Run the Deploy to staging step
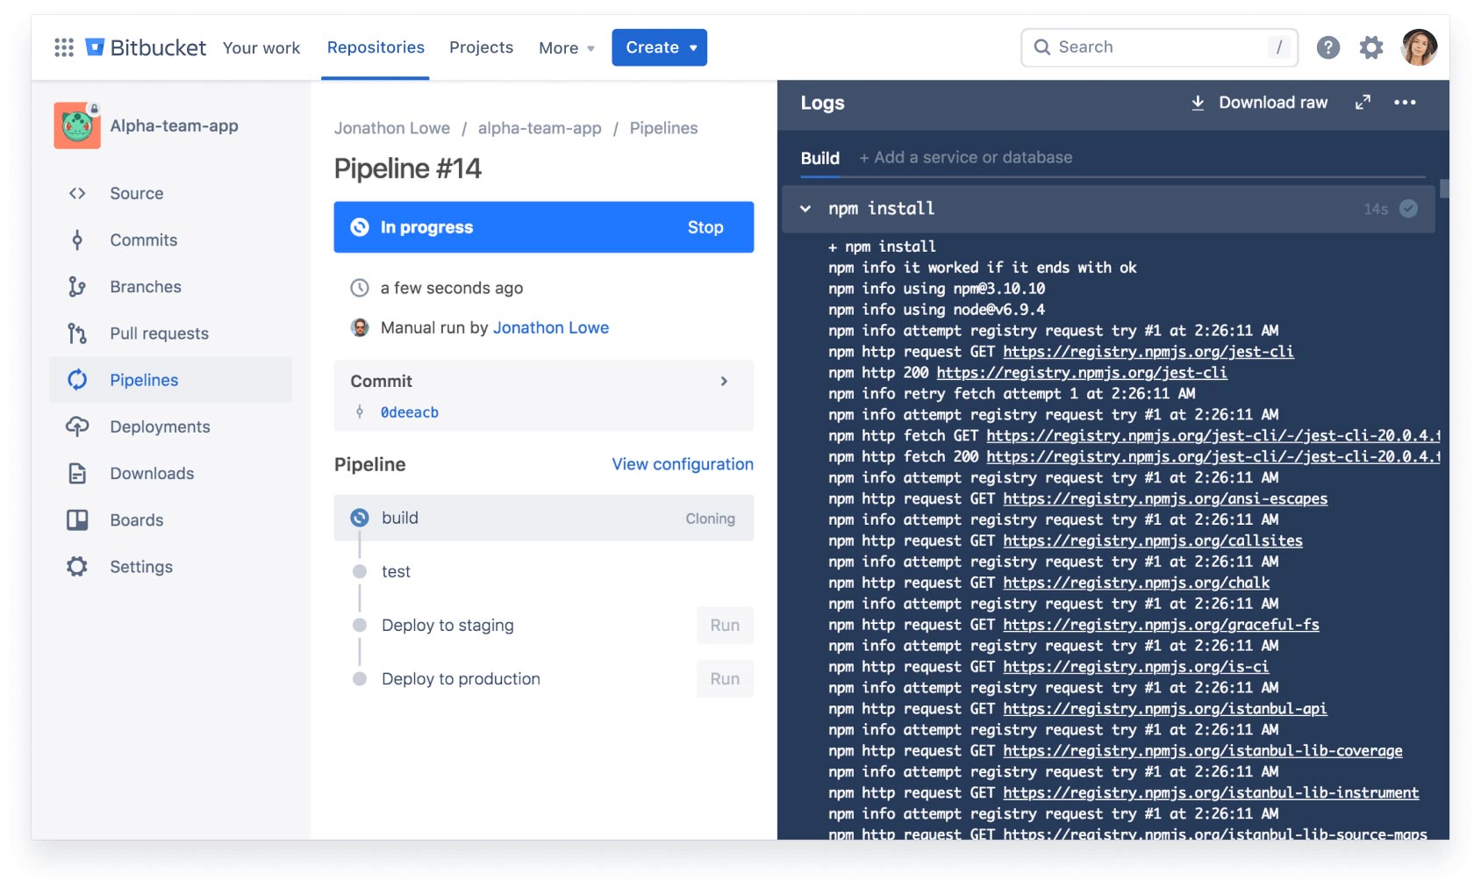This screenshot has height=888, width=1481. click(x=725, y=626)
